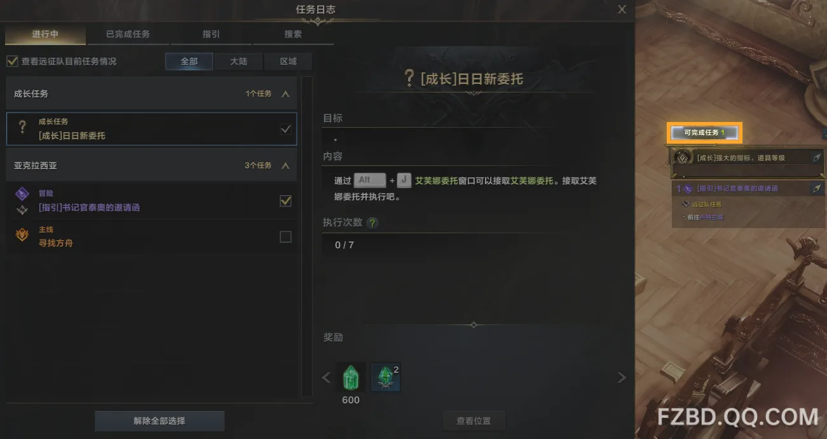Uncheck tracking for 日日新委托 quest
Image resolution: width=827 pixels, height=439 pixels.
(286, 129)
